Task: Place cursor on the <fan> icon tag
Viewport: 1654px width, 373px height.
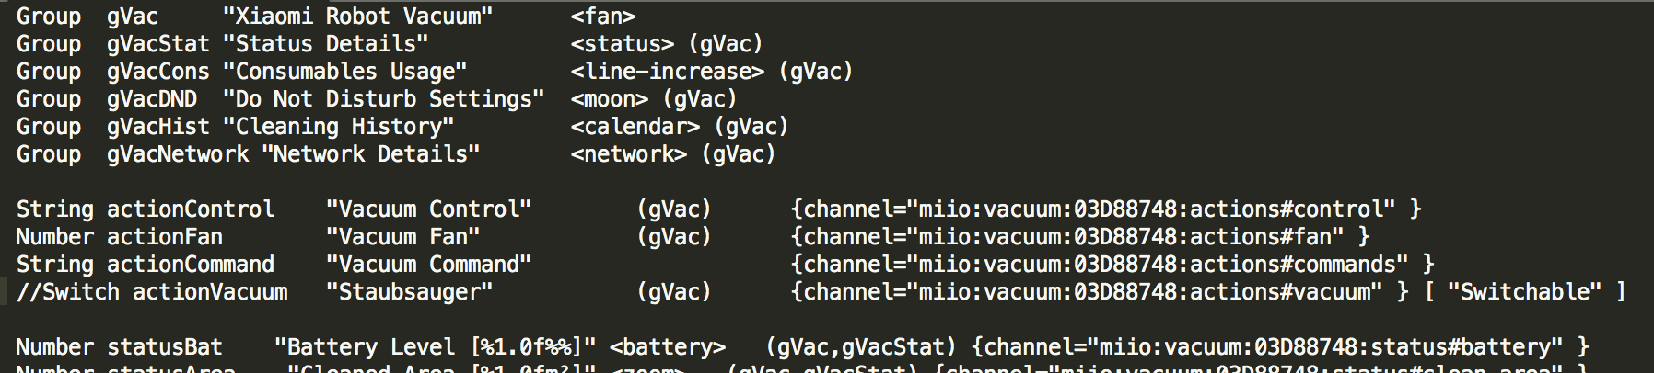Action: (x=602, y=17)
